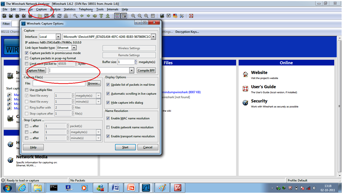Click the Go to packet number icon

95,16
